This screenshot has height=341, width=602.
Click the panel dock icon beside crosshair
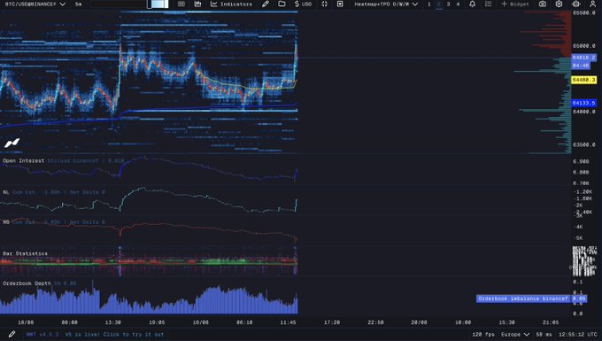coord(340,4)
